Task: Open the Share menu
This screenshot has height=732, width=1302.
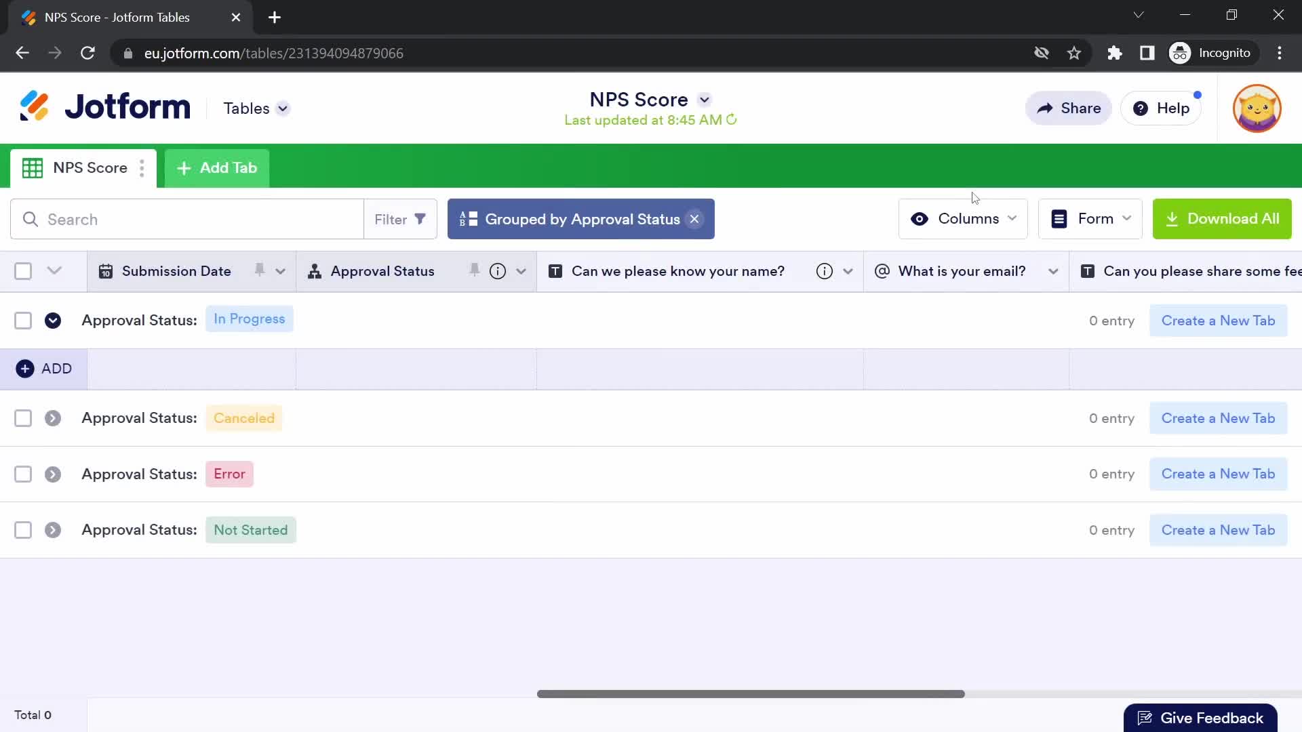Action: [1069, 107]
